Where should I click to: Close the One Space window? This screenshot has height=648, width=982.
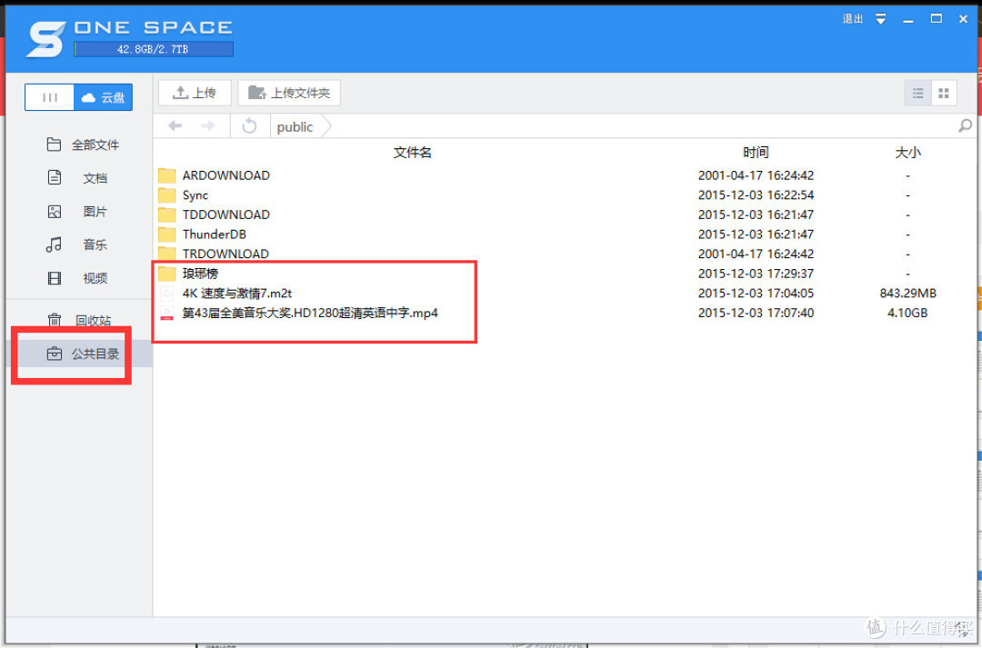click(x=963, y=19)
